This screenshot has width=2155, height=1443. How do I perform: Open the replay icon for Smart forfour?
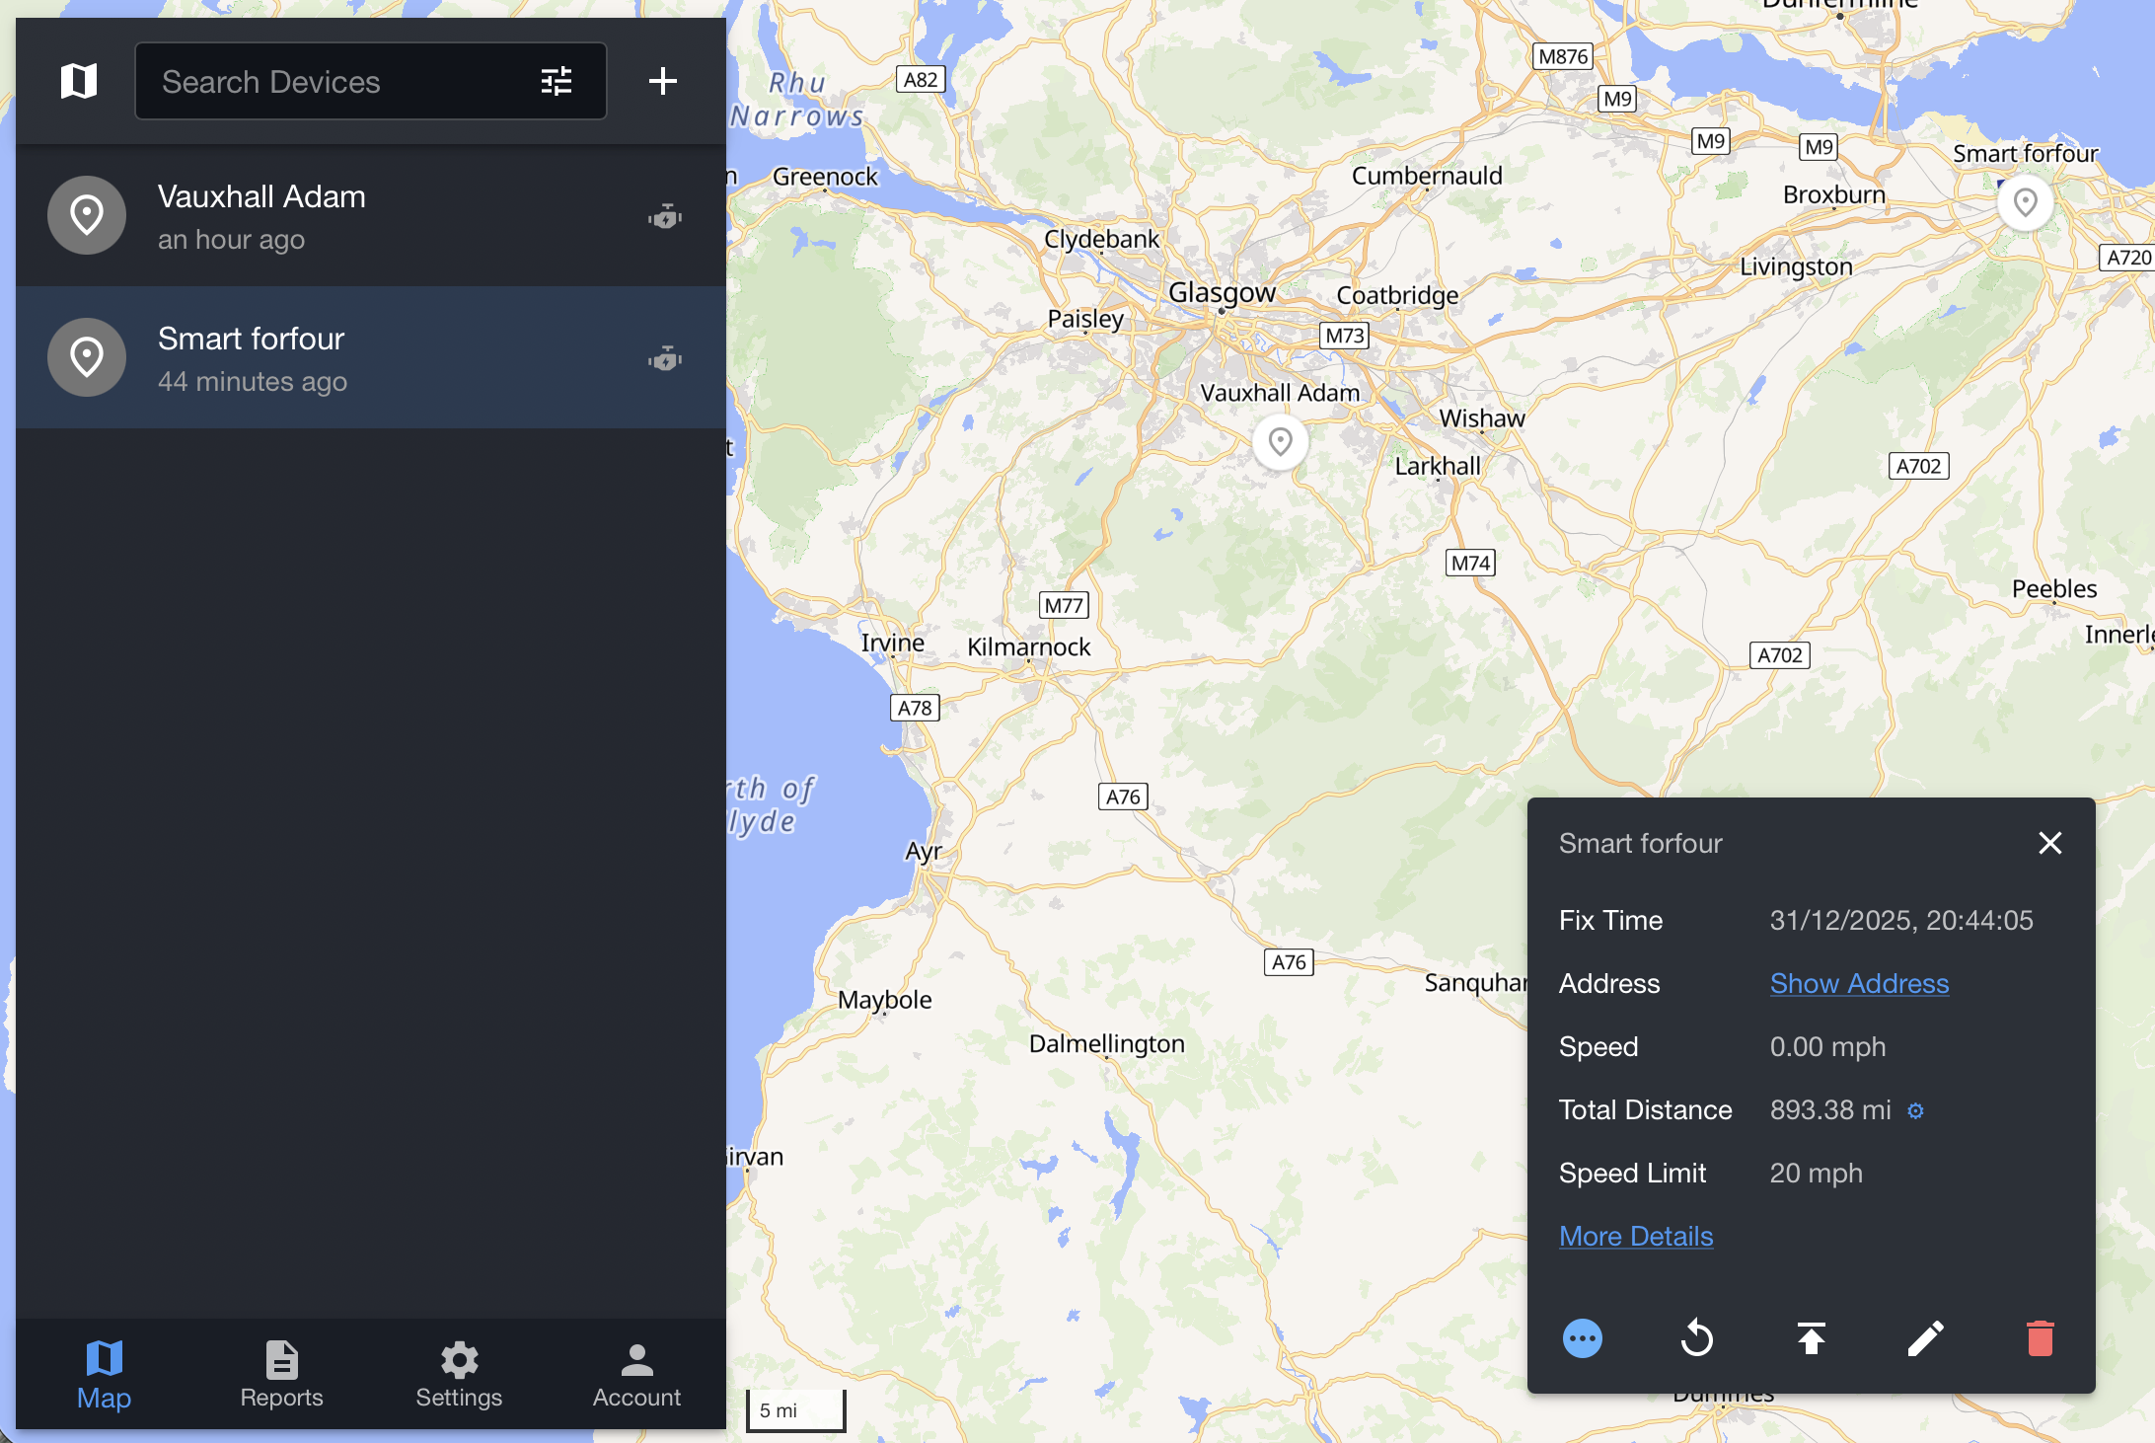coord(1697,1338)
